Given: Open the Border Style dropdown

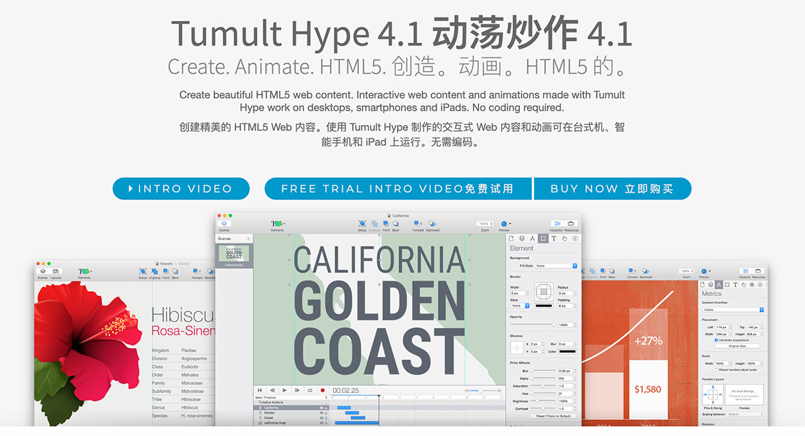Looking at the screenshot, I should pyautogui.click(x=521, y=306).
